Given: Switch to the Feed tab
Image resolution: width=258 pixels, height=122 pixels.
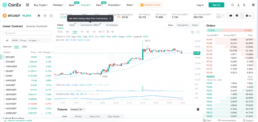Looking at the screenshot, I should [72, 25].
